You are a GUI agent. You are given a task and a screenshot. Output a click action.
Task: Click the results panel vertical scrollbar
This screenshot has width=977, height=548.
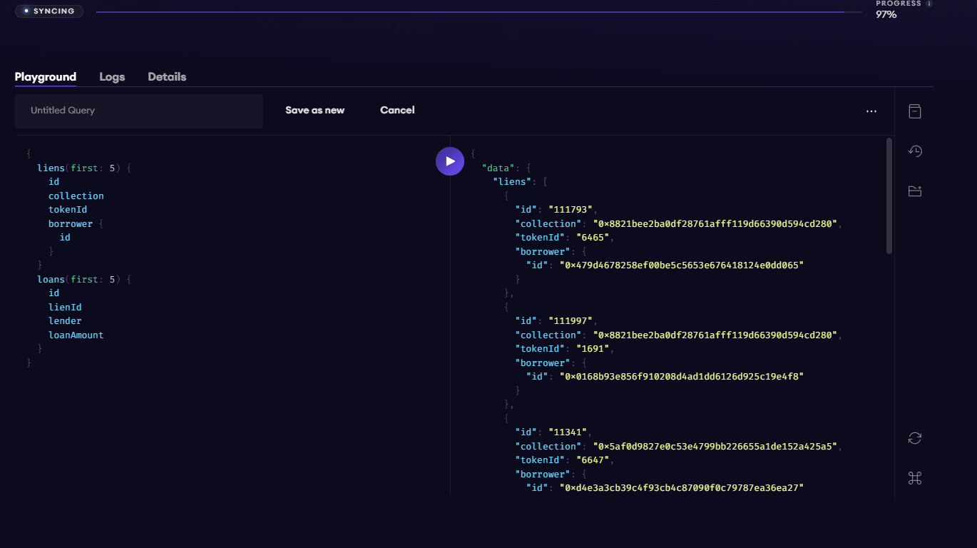point(889,196)
